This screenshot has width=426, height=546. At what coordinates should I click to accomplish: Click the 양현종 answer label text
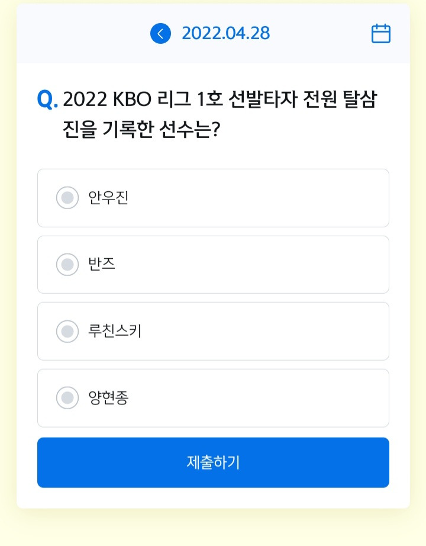pyautogui.click(x=108, y=398)
